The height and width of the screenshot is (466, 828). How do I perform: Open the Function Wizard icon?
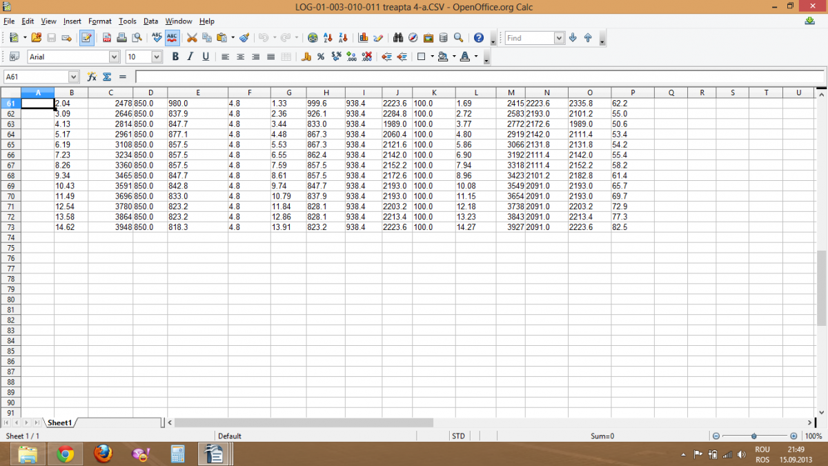92,77
